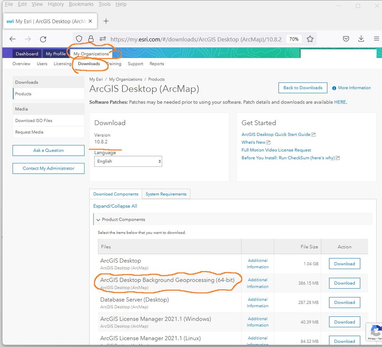382x347 pixels.
Task: Open the Firefox hamburger menu
Action: point(376,39)
